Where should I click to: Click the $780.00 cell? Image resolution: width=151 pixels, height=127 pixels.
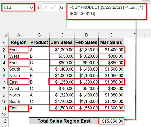(62, 88)
